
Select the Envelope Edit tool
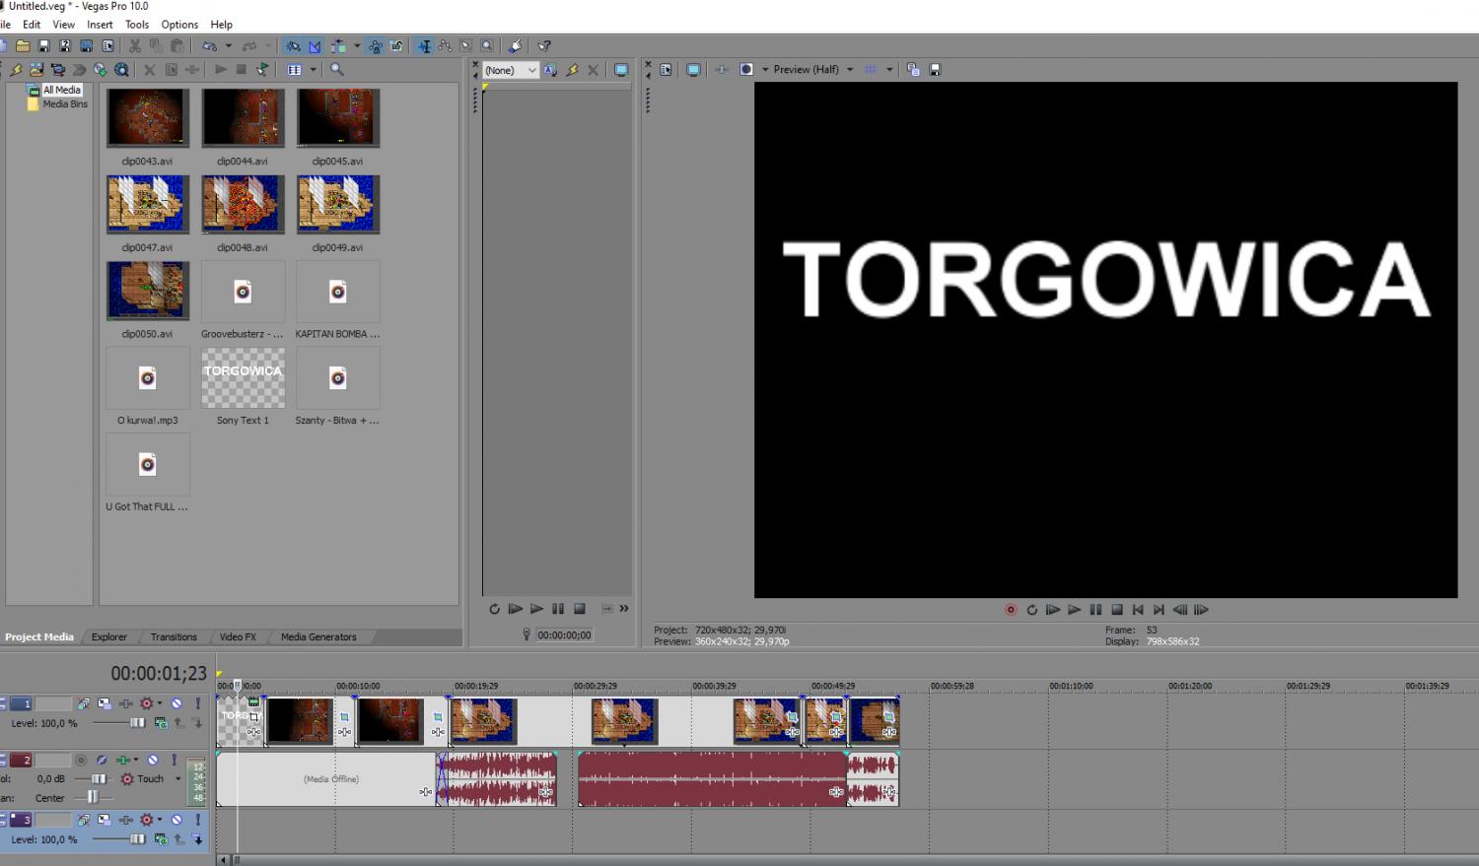point(445,46)
